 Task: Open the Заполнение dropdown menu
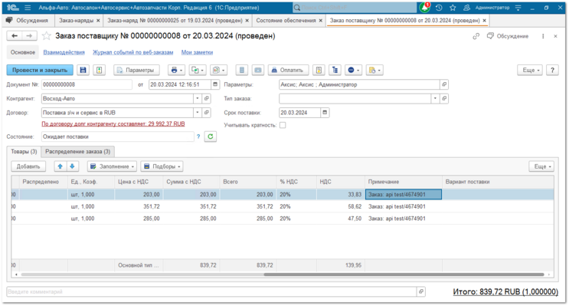point(112,166)
